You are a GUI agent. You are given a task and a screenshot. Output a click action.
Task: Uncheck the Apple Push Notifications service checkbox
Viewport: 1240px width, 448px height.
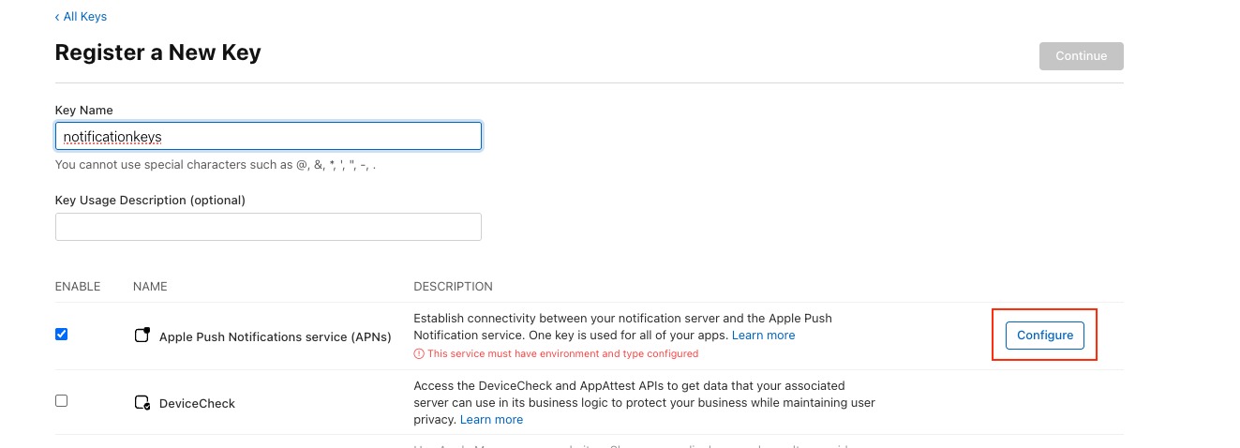[62, 334]
